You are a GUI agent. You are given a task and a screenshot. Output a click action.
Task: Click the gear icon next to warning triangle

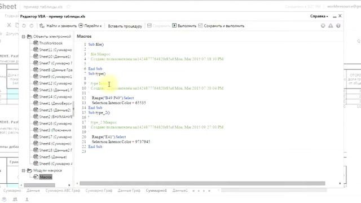click(x=323, y=25)
